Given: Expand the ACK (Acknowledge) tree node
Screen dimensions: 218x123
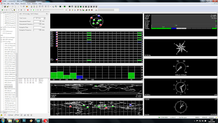Looking at the screenshot, I should point(1,38).
